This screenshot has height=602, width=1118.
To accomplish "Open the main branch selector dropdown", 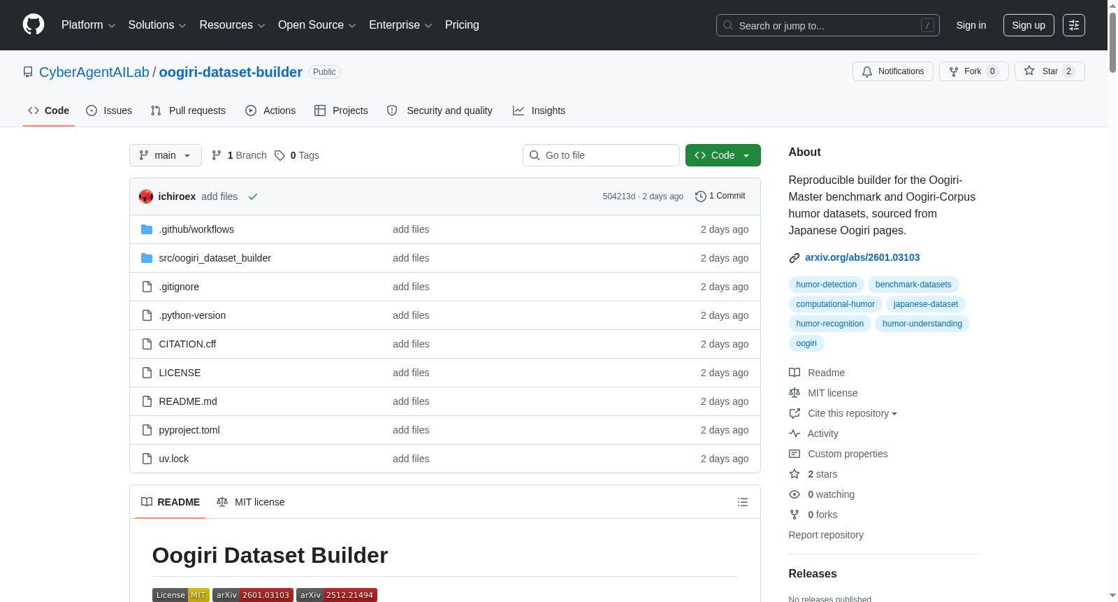I will (x=166, y=155).
